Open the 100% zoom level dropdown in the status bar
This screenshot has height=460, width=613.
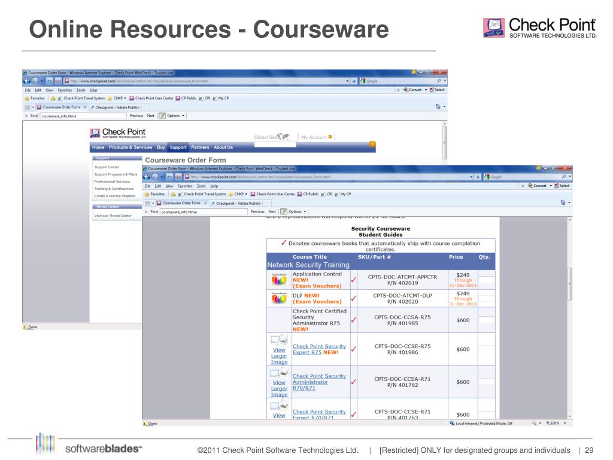[565, 423]
